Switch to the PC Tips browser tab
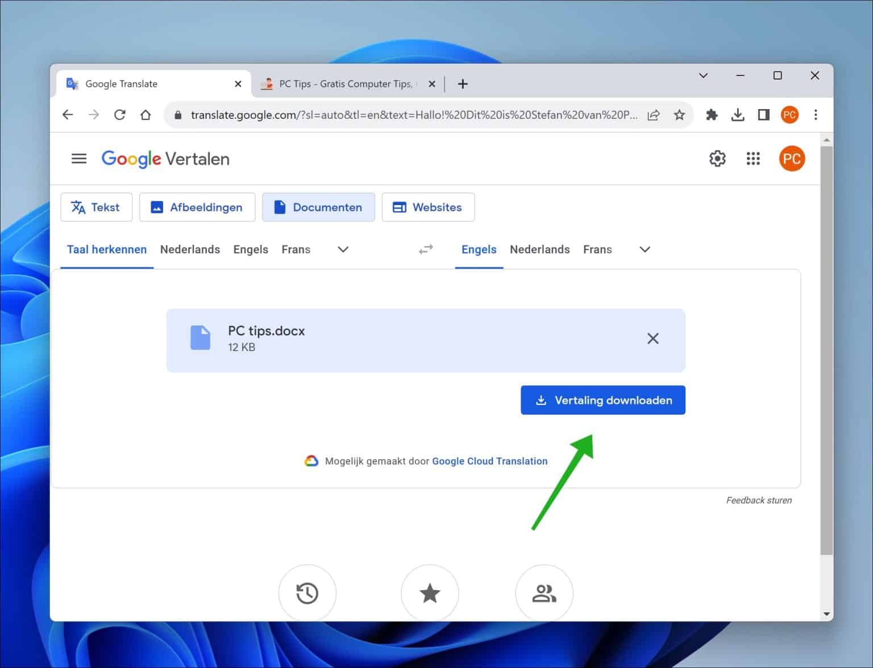Image resolution: width=873 pixels, height=668 pixels. (x=341, y=83)
